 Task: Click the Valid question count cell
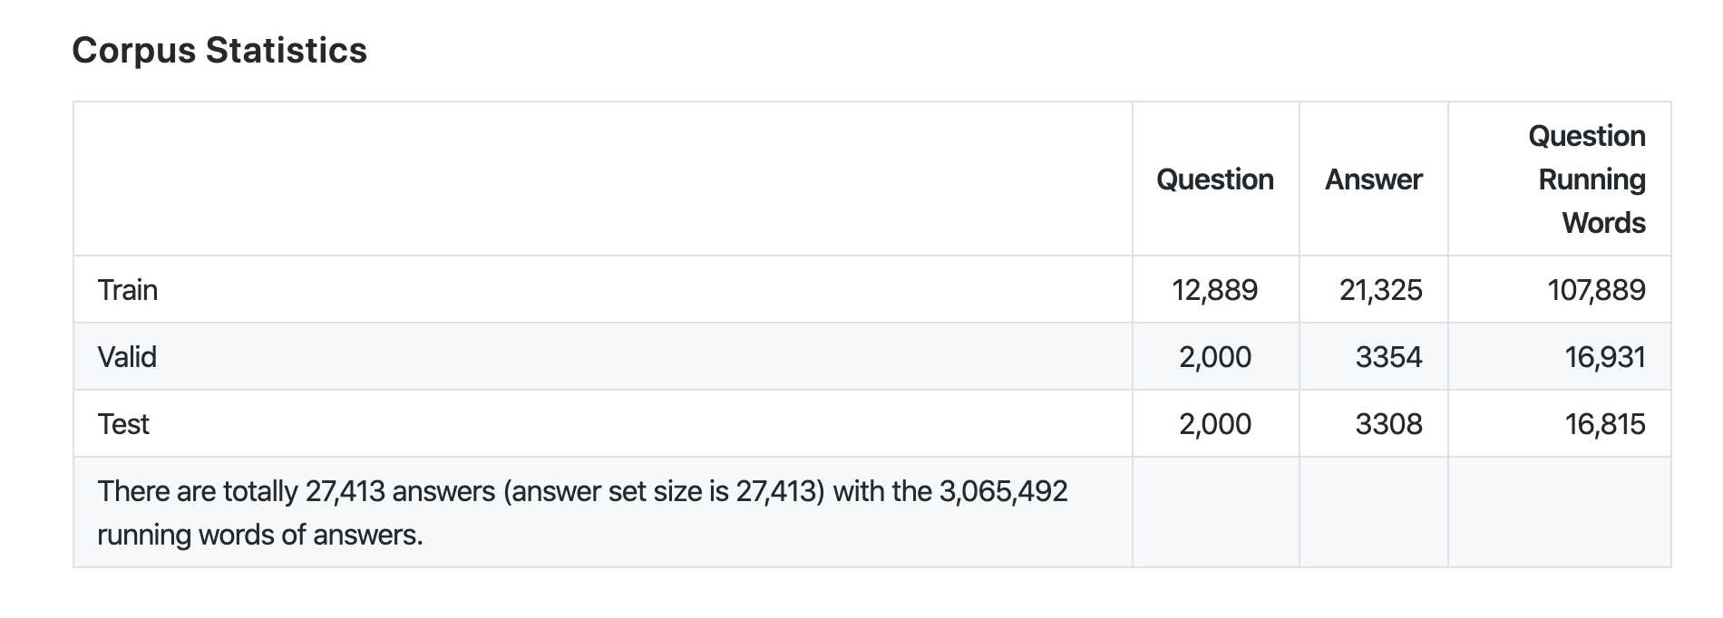[x=1215, y=357]
